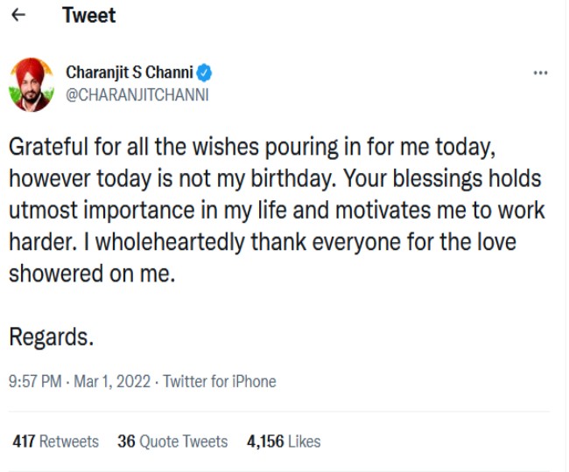Click the verified badge next to Channi's name

pyautogui.click(x=205, y=73)
